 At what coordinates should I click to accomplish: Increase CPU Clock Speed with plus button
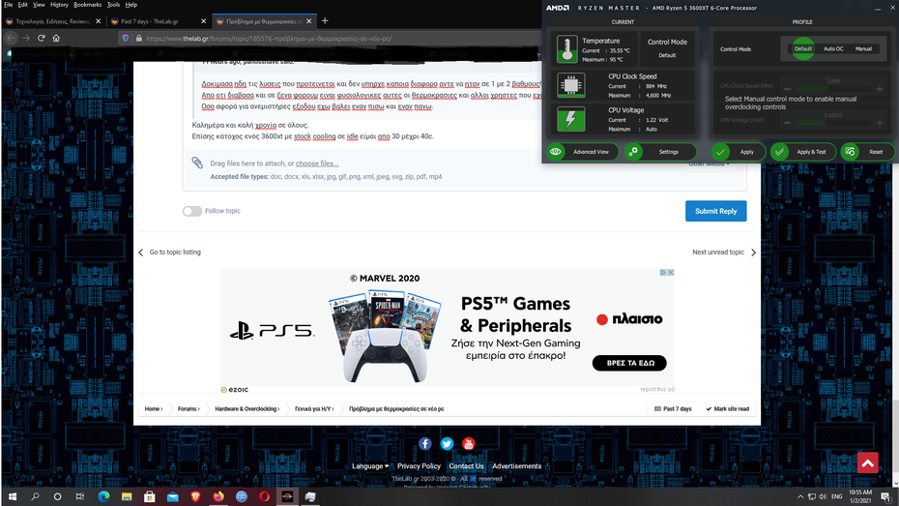tap(880, 89)
